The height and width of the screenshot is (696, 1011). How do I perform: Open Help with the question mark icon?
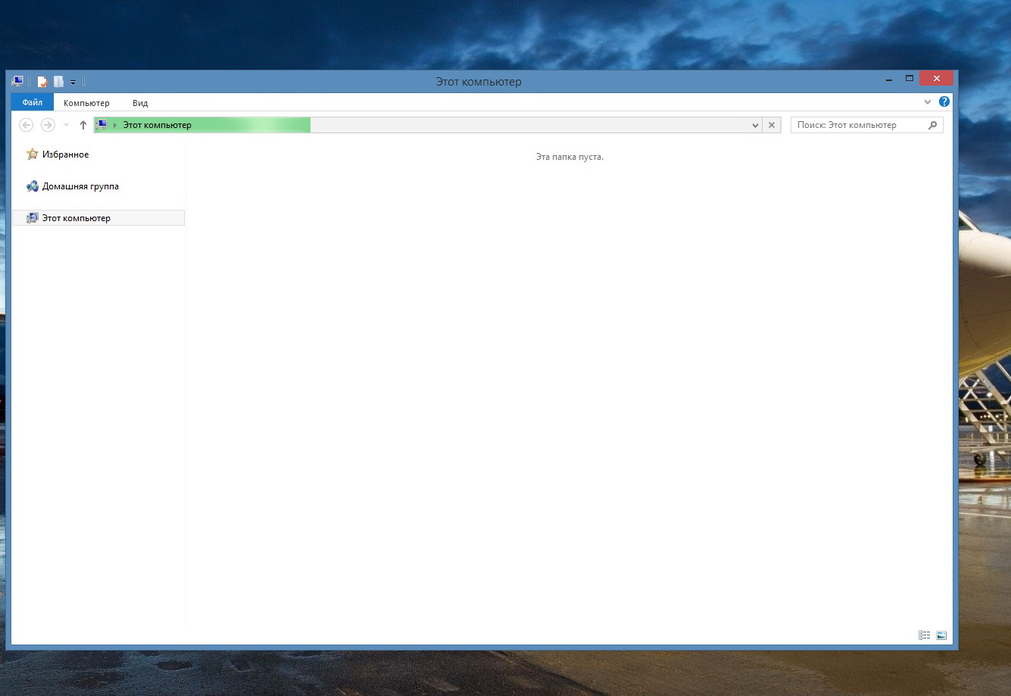pyautogui.click(x=944, y=101)
